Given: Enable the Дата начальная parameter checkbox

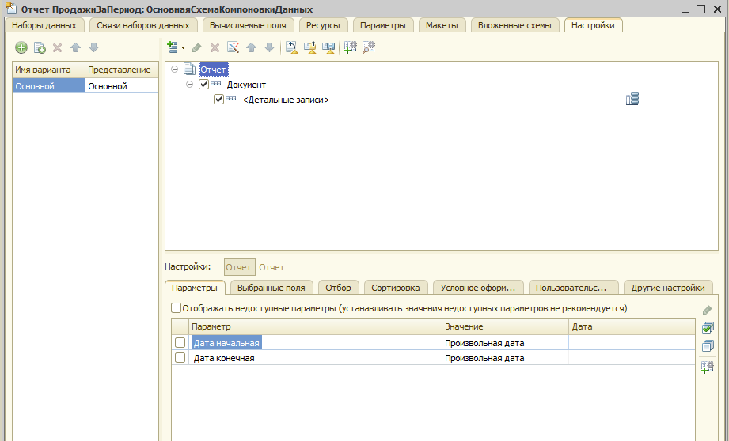Looking at the screenshot, I should pos(180,343).
